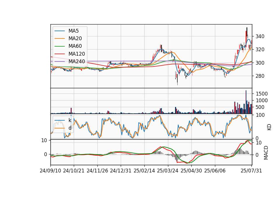This screenshot has width=280, height=201.
Task: Click the 'd' legend entry in KD panel
Action: pos(70,128)
